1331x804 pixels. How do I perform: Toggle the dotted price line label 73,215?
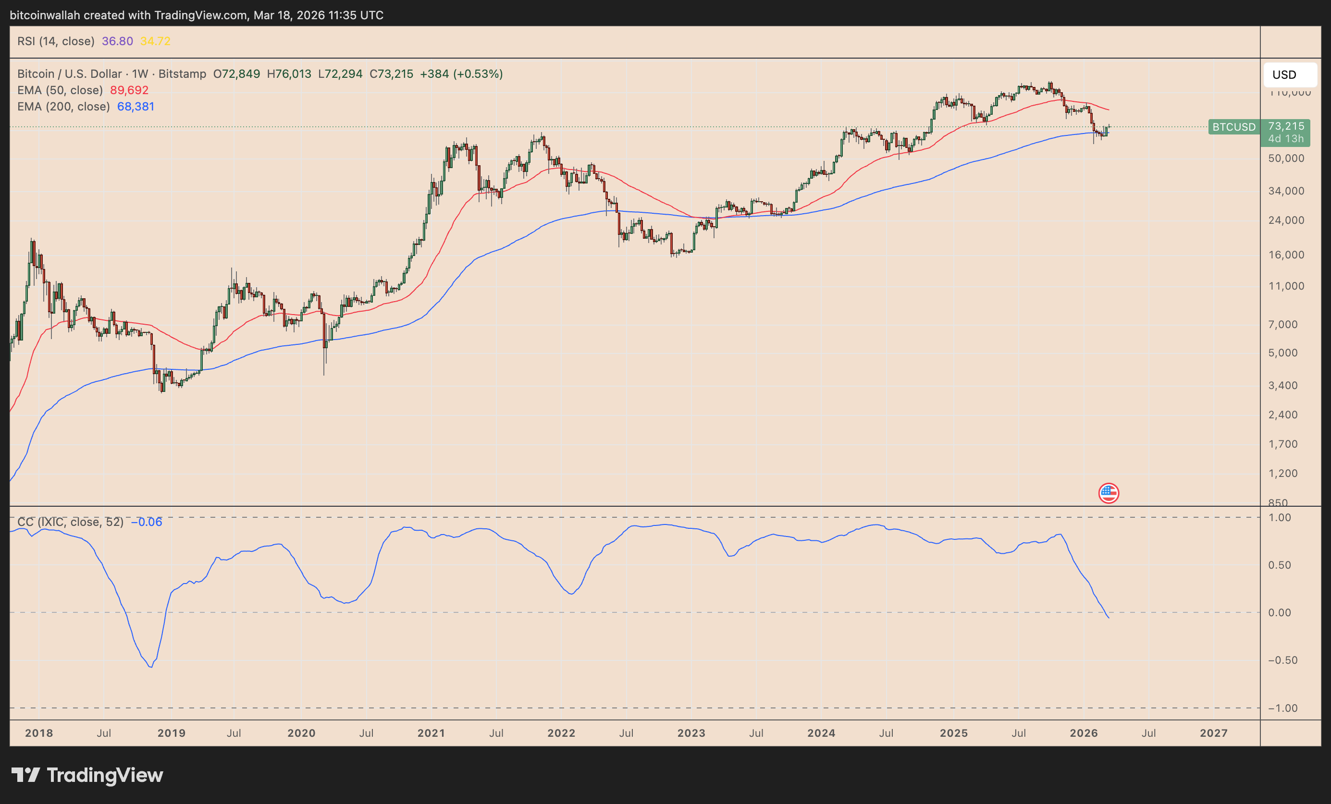click(x=1287, y=127)
